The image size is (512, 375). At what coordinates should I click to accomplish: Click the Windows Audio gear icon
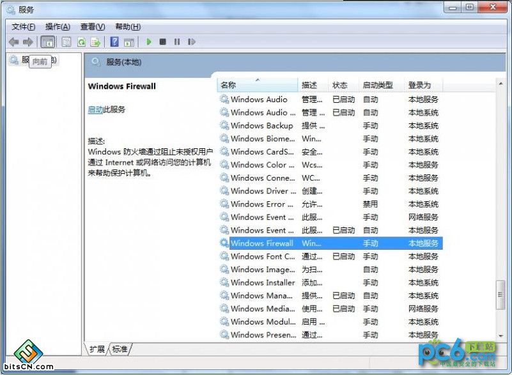click(x=224, y=99)
